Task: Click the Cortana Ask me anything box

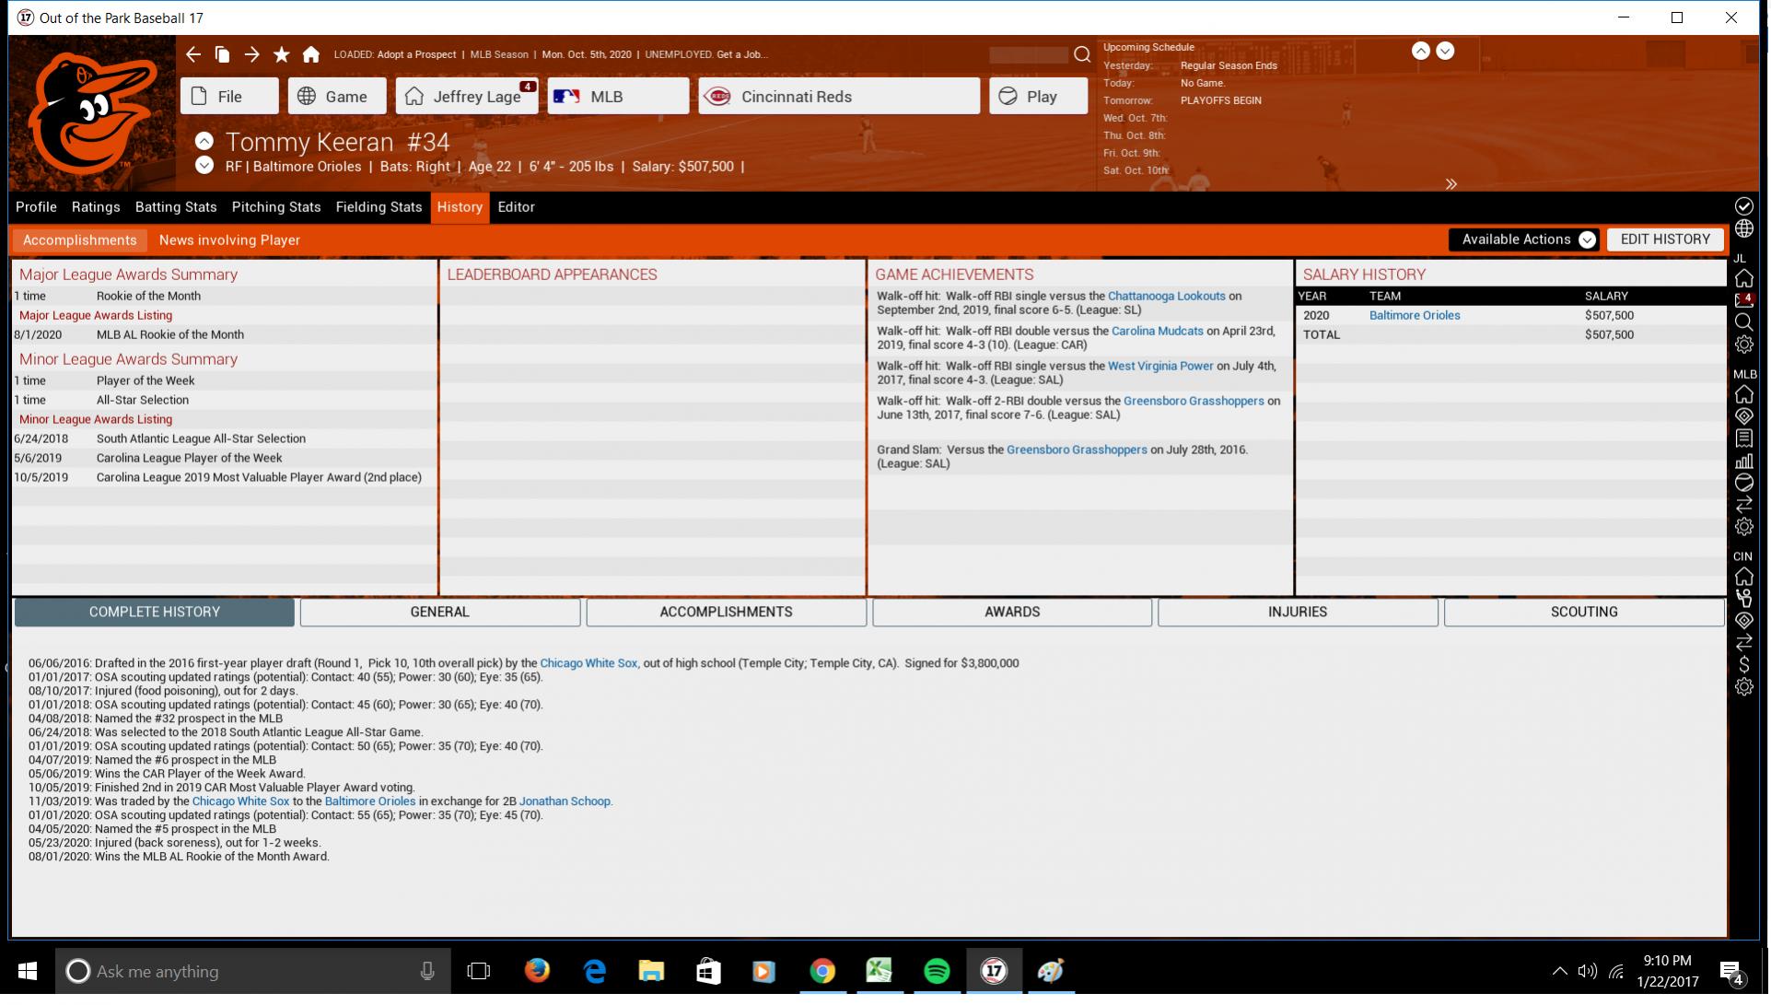Action: (253, 972)
